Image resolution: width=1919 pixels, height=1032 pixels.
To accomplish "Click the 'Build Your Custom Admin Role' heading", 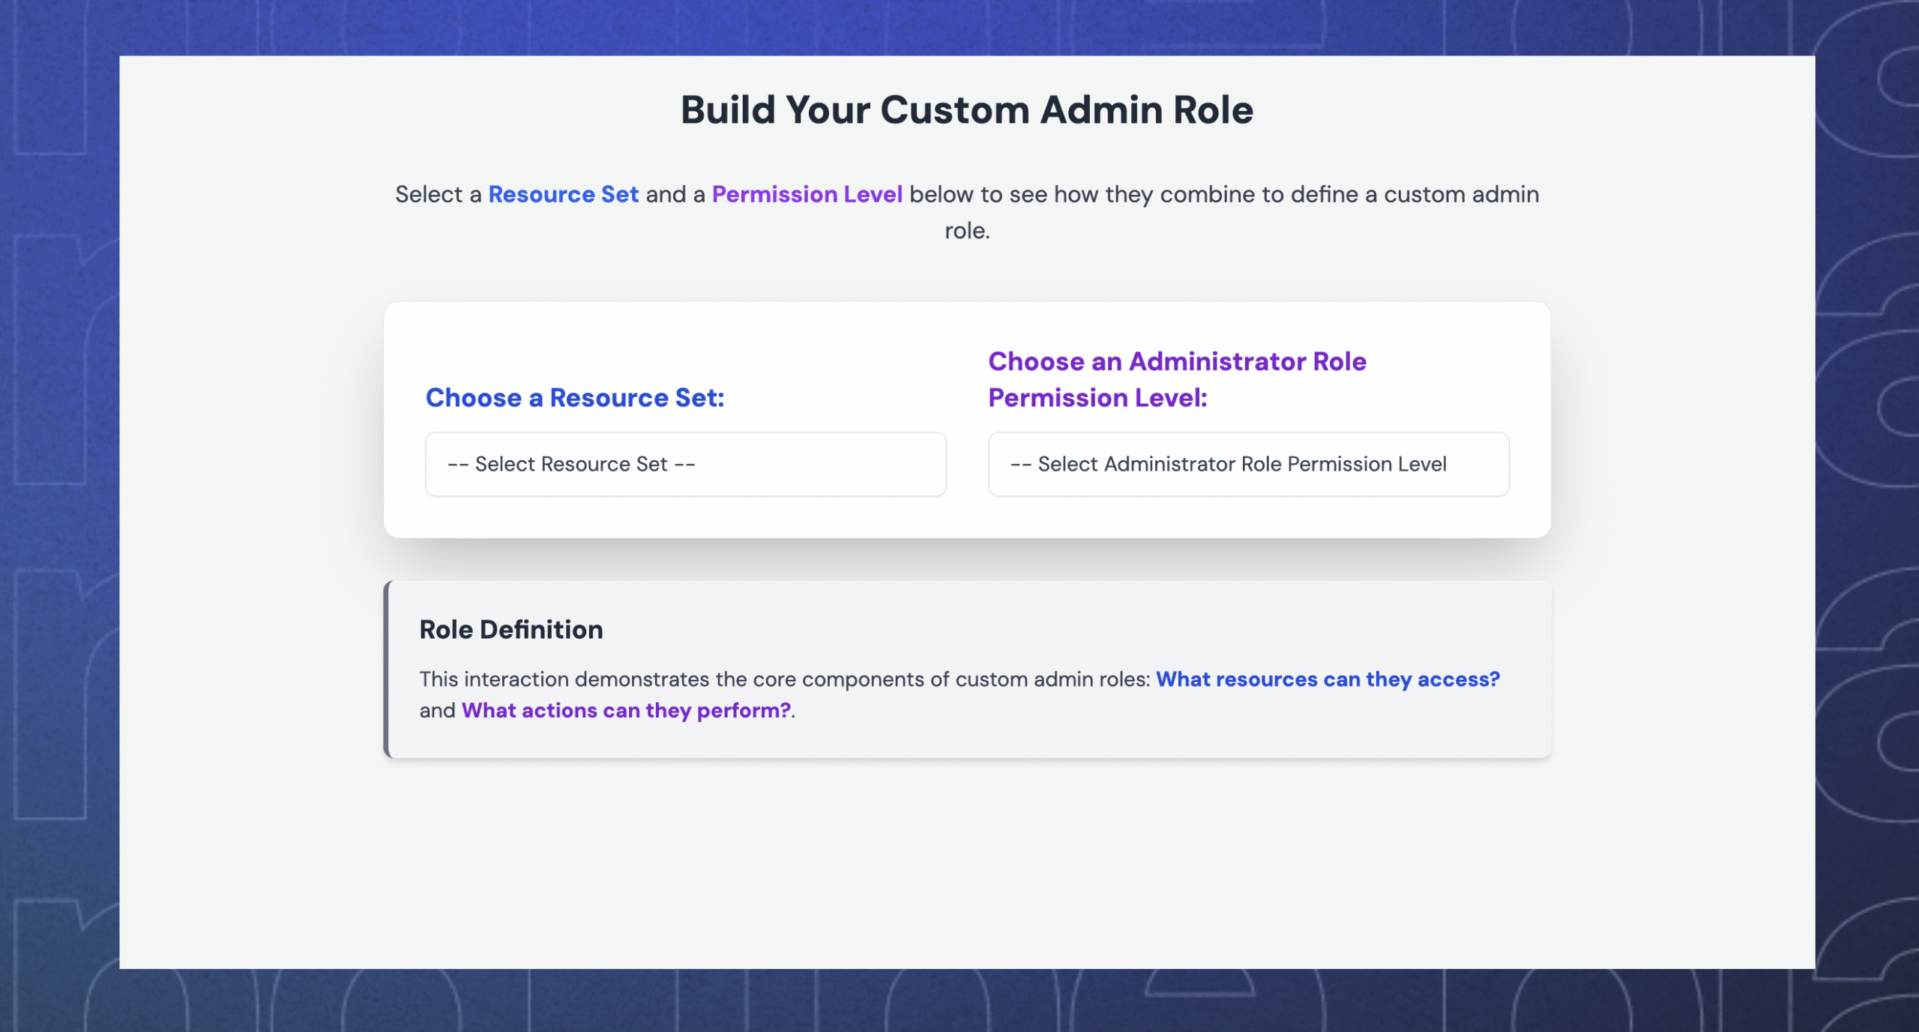I will 966,110.
